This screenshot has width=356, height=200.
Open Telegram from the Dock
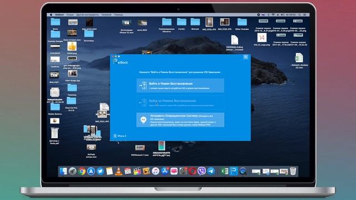211,171
